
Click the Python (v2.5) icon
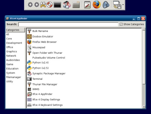point(29,68)
